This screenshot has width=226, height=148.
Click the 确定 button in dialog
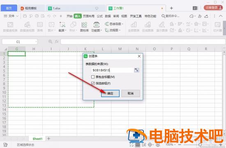click(x=110, y=93)
